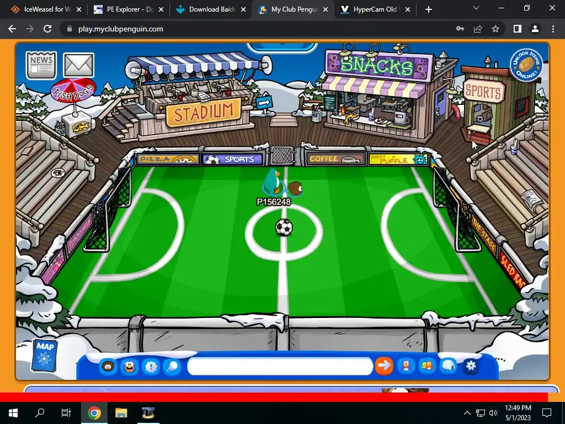Screen dimensions: 565x424
Task: Click the Sports ad banner
Action: [232, 159]
